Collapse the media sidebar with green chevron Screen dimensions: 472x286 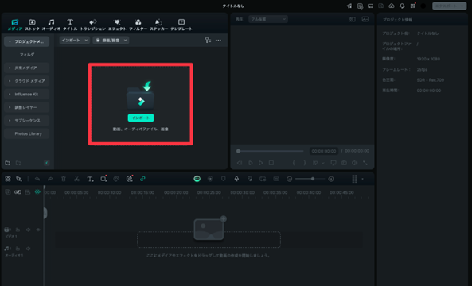(x=47, y=163)
